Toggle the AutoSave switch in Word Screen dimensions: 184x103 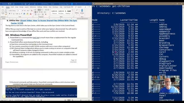pyautogui.click(x=9, y=4)
